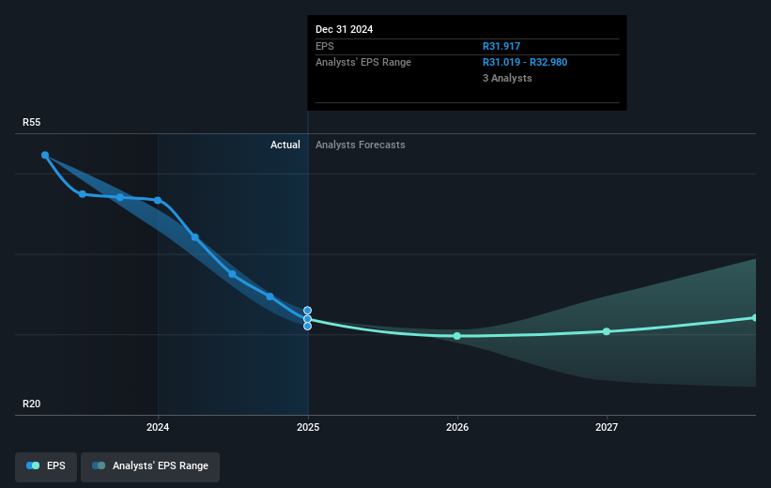The image size is (771, 488).
Task: Click the 3 Analysts text in tooltip
Action: point(507,78)
